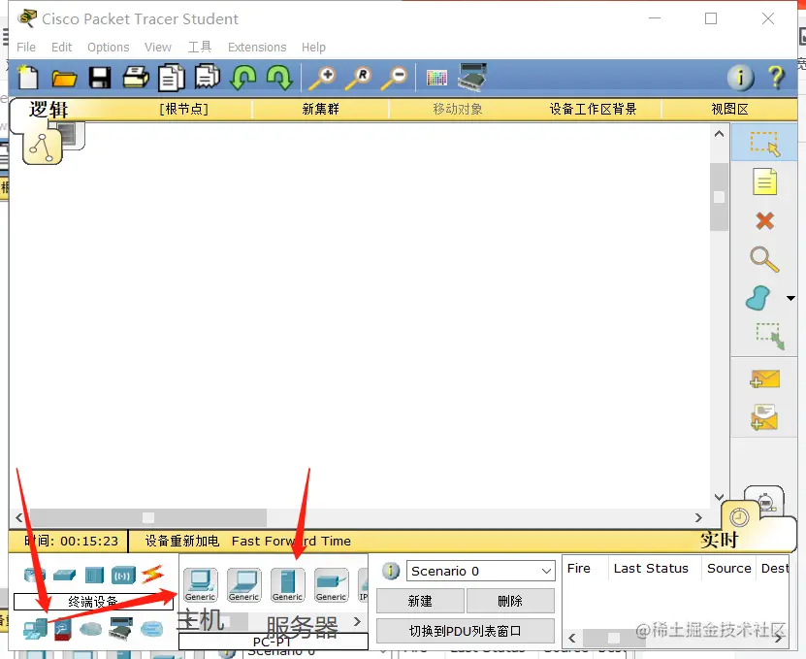Click 切换到PDU列表窗口 button
Image resolution: width=806 pixels, height=659 pixels.
tap(466, 631)
